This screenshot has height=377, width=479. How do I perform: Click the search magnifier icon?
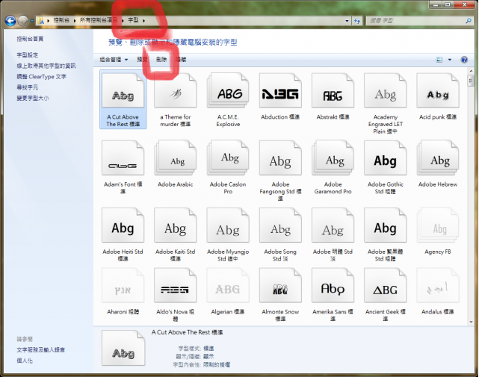pos(469,21)
